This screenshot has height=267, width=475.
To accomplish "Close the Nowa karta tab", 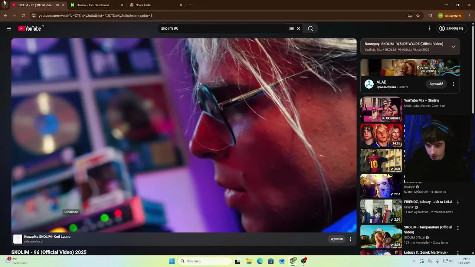I will 181,5.
